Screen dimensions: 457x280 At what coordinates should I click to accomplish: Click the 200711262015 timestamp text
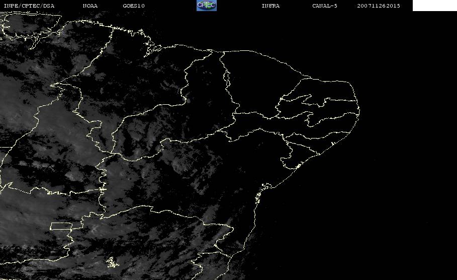point(379,6)
